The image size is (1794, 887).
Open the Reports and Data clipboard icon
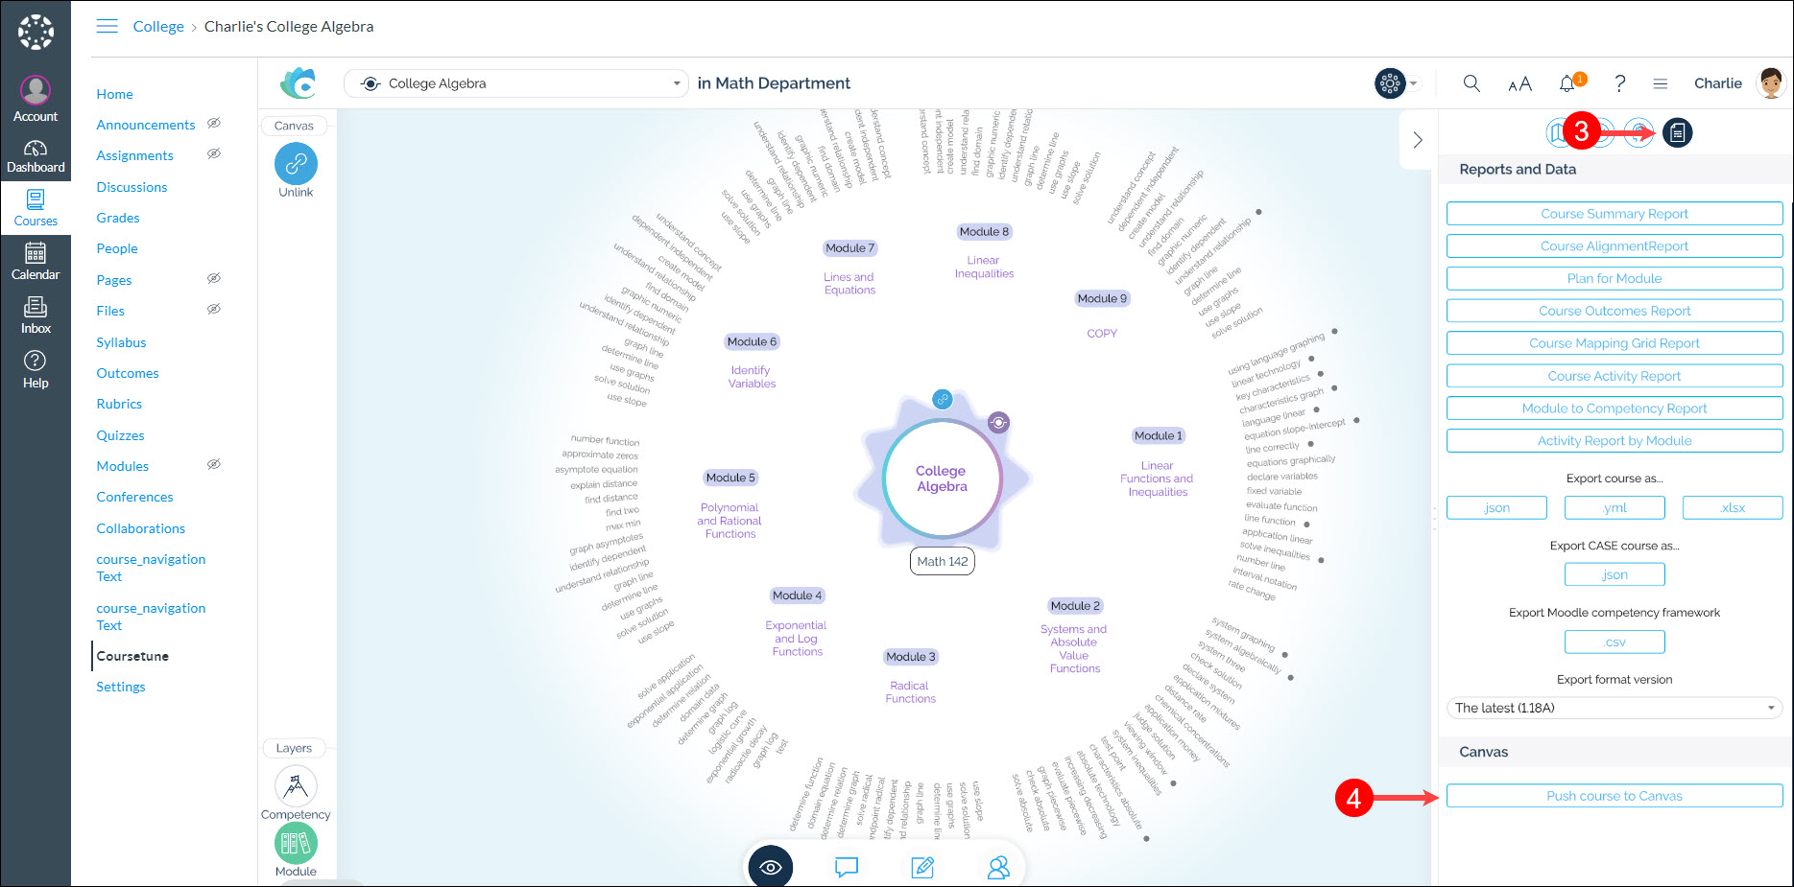(1677, 132)
